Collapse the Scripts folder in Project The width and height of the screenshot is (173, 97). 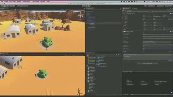88,82
